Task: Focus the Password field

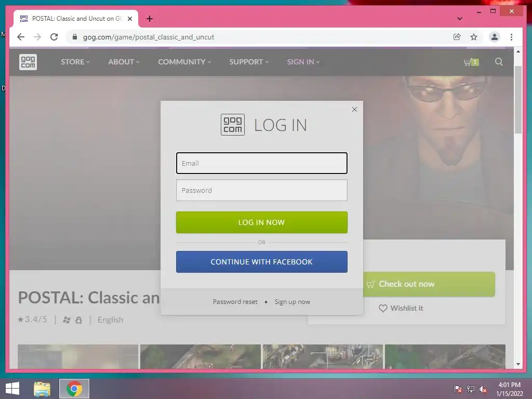Action: [x=262, y=190]
